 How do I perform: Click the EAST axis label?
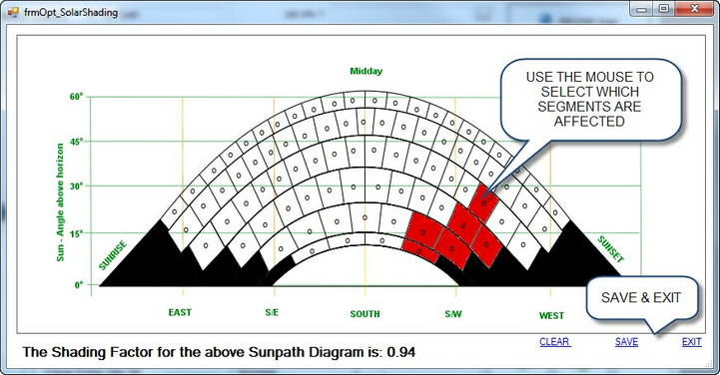[180, 312]
